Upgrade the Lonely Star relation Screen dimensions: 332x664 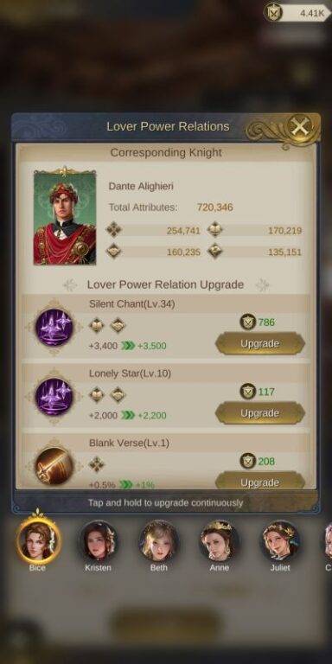click(259, 413)
